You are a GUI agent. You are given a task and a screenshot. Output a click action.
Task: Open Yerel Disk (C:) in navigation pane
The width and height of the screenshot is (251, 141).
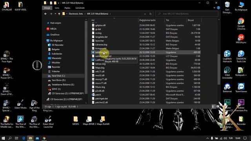point(58,76)
